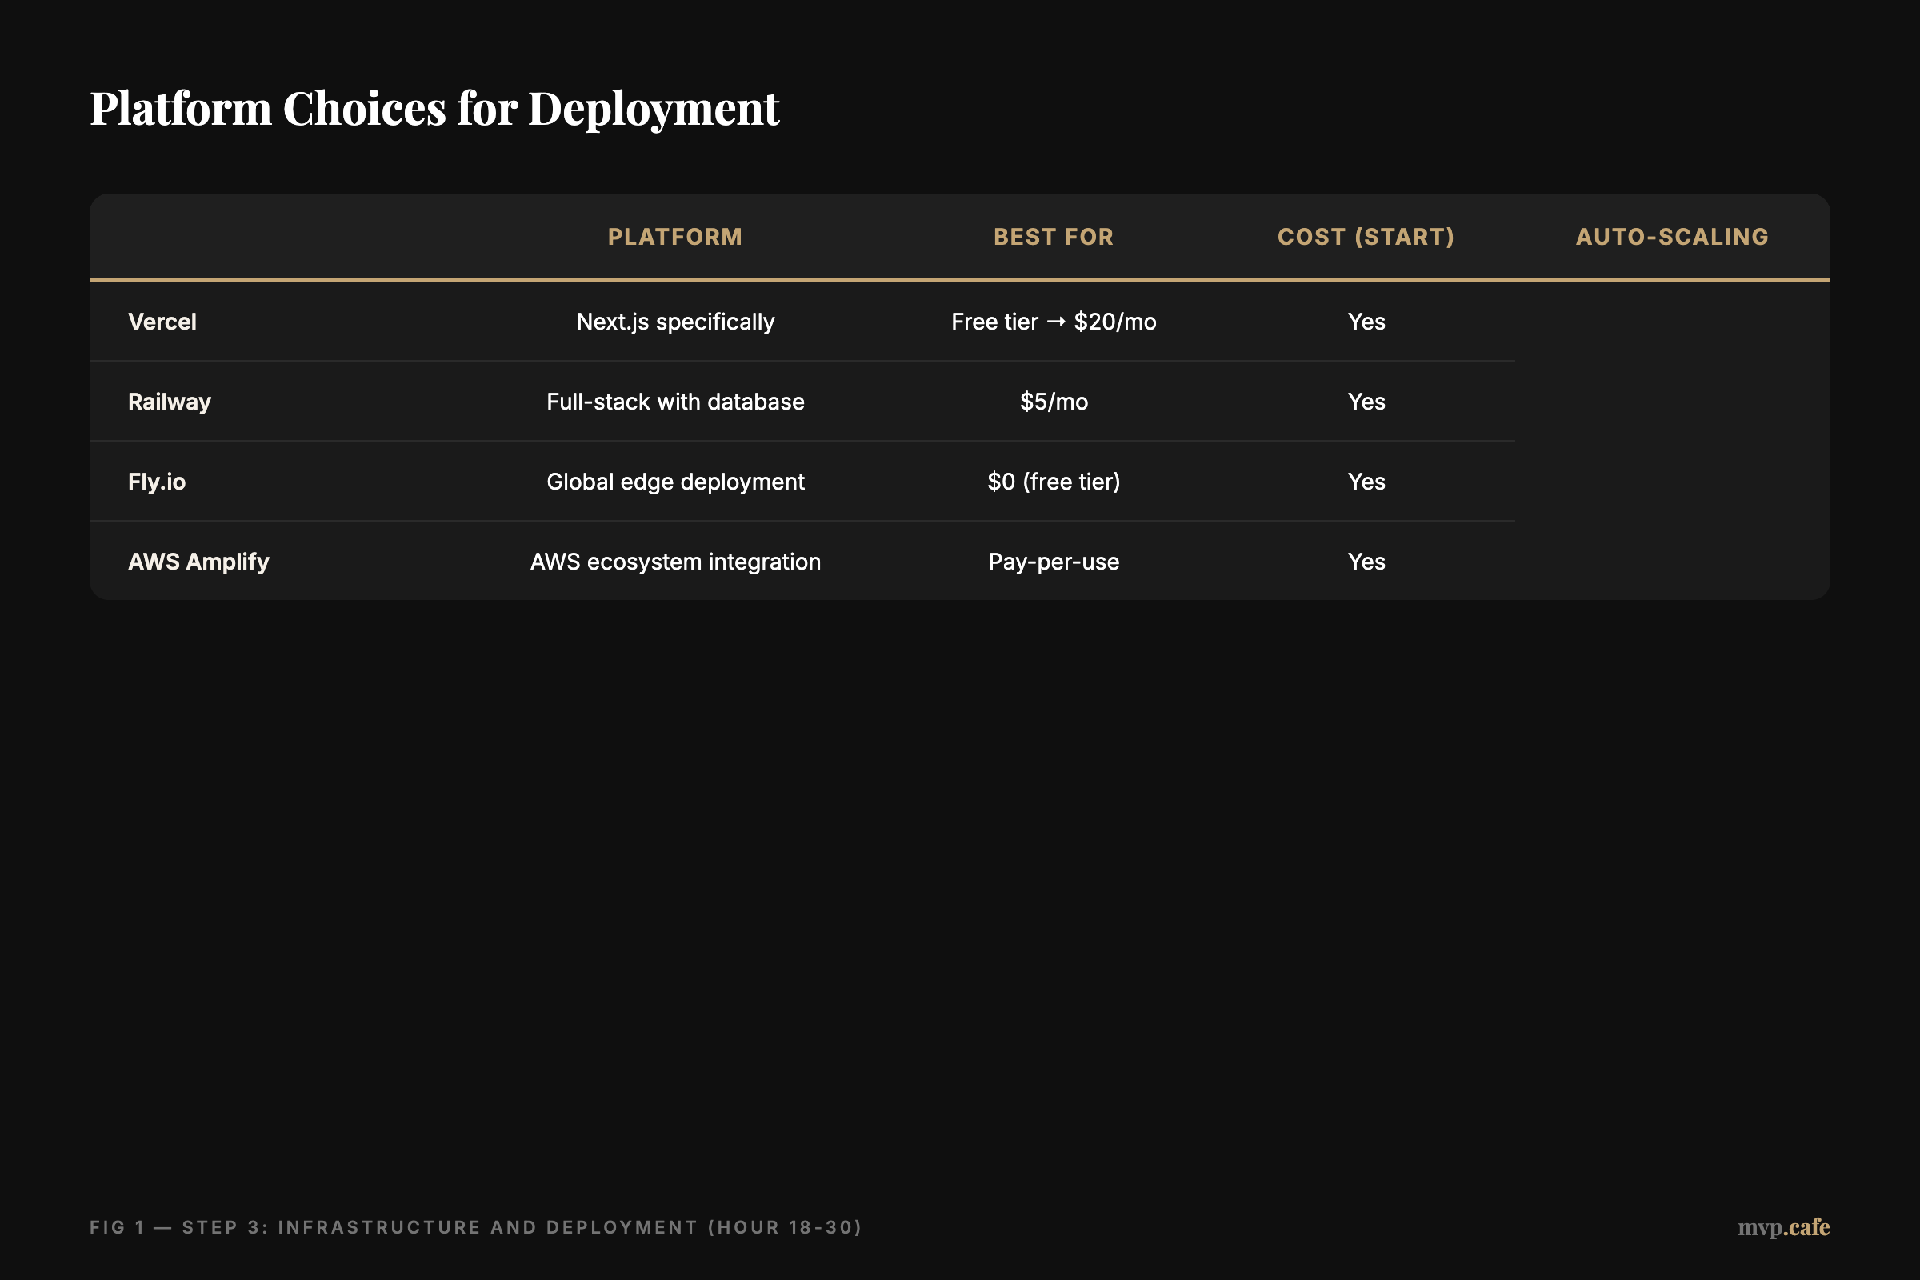1920x1280 pixels.
Task: Select the Railway row label
Action: tap(169, 401)
